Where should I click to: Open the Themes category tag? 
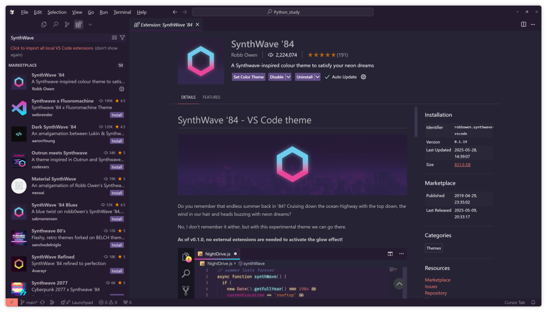[x=434, y=248]
